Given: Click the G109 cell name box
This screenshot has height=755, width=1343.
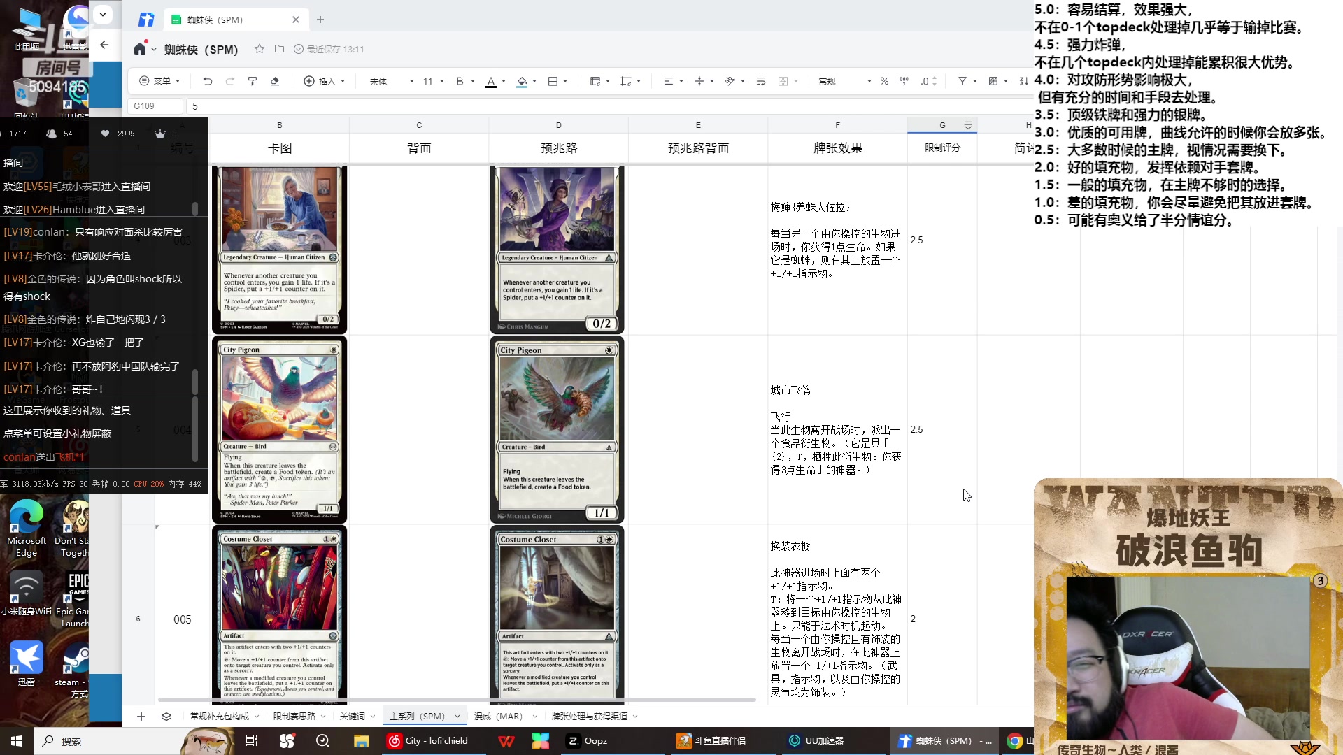Looking at the screenshot, I should pos(155,106).
